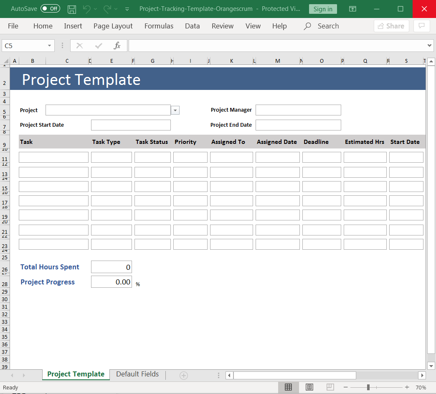Image resolution: width=436 pixels, height=394 pixels.
Task: Switch to the Default Fields sheet
Action: [137, 374]
